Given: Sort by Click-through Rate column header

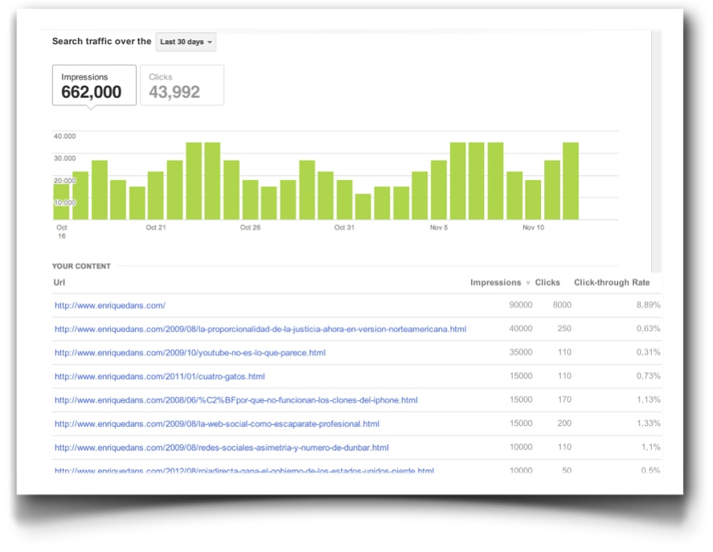Looking at the screenshot, I should (x=611, y=282).
